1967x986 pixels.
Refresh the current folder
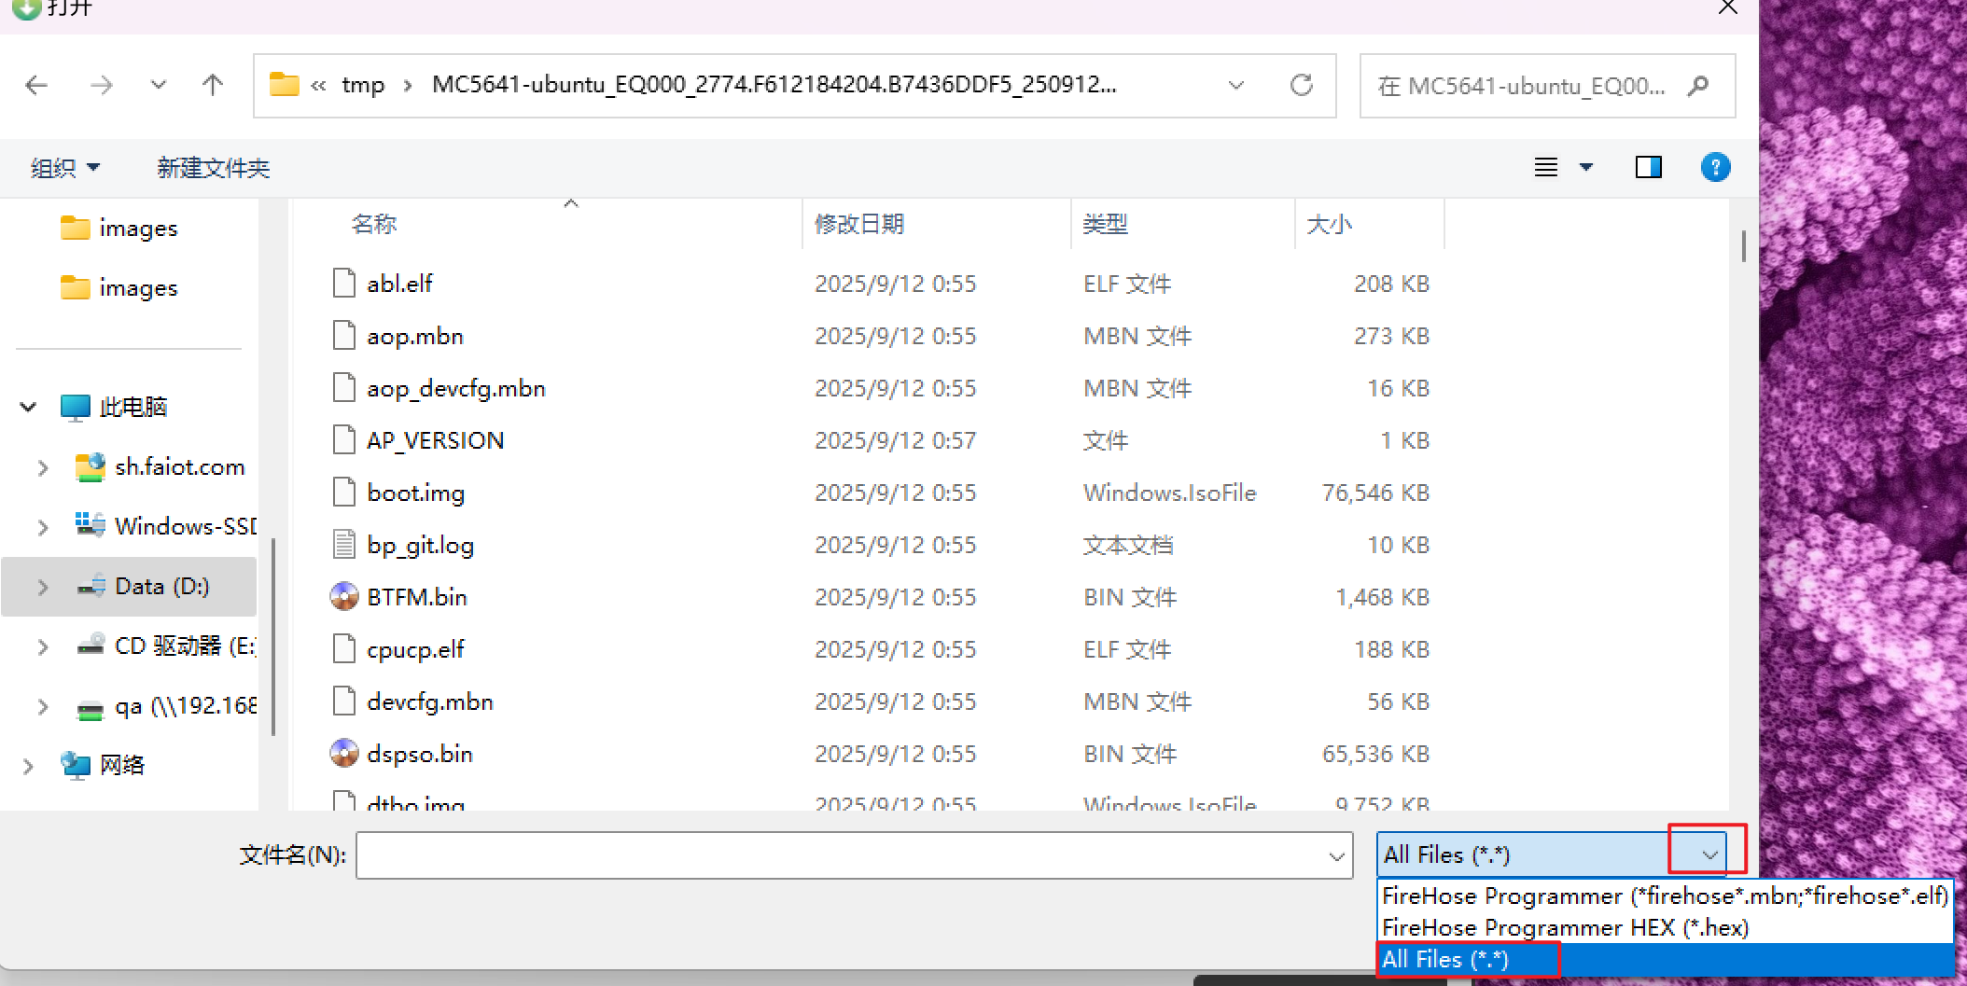point(1302,86)
